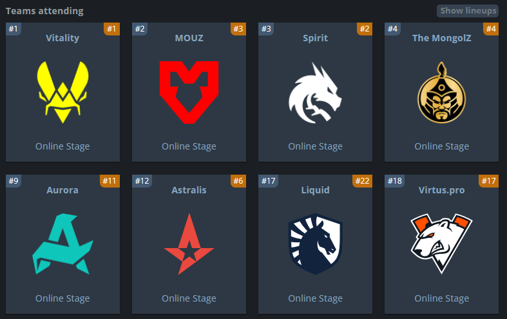Open the teal Aurora logo

tap(62, 244)
